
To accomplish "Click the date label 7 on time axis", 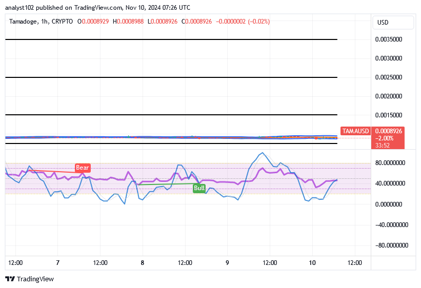I will point(58,263).
